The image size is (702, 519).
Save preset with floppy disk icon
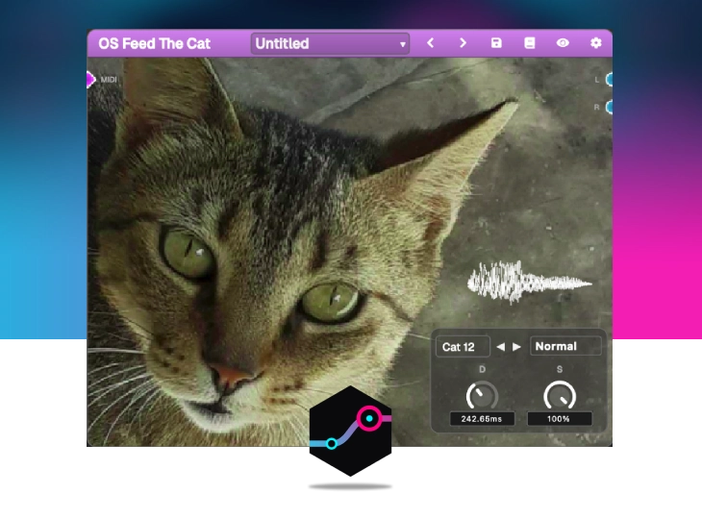click(x=496, y=43)
